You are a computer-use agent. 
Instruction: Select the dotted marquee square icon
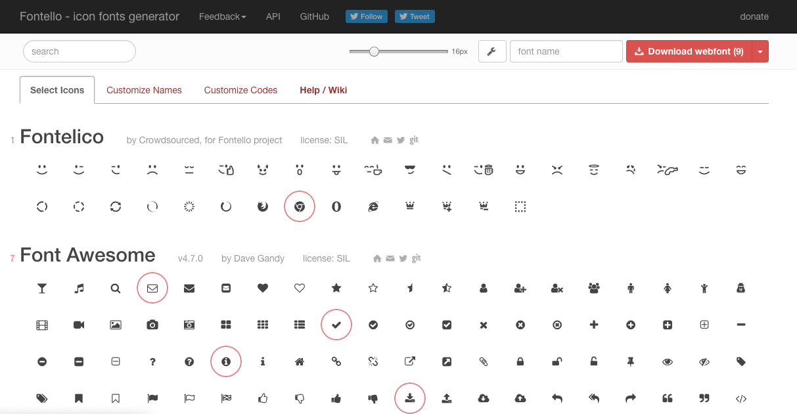[520, 206]
